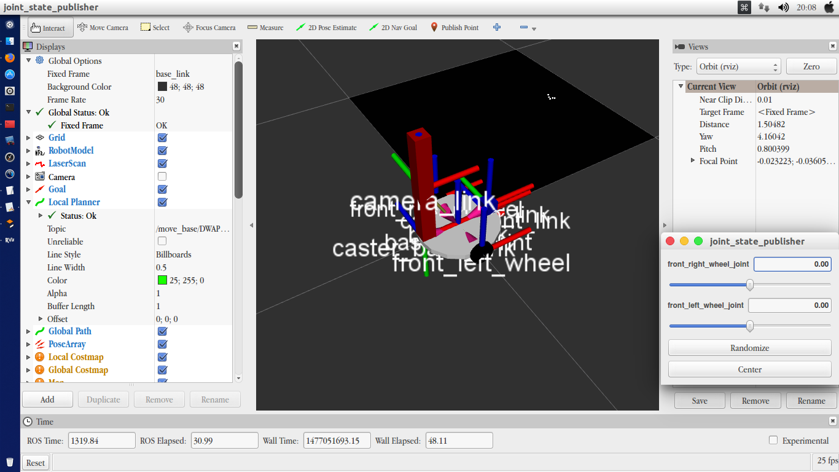Screen dimensions: 839x472
Task: Click the front_right_wheel_joint value field
Action: (792, 264)
